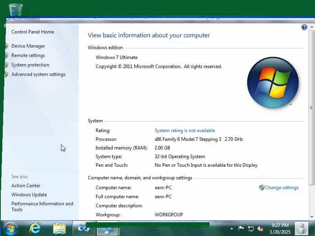Screen dimensions: 315x236
Task: Click the 'Pen and Touch:' label
Action: [x=112, y=165]
